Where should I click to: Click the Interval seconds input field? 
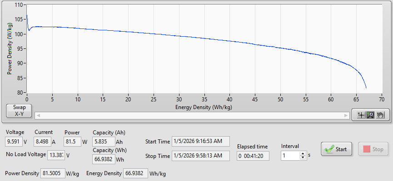point(290,156)
